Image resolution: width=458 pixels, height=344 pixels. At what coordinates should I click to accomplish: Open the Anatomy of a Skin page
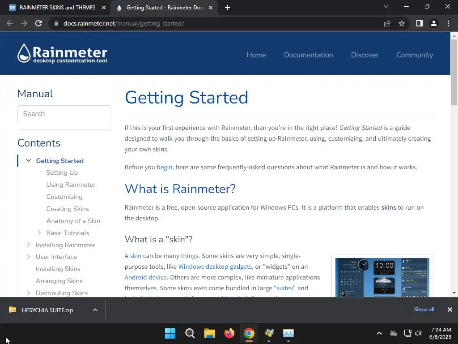click(73, 221)
